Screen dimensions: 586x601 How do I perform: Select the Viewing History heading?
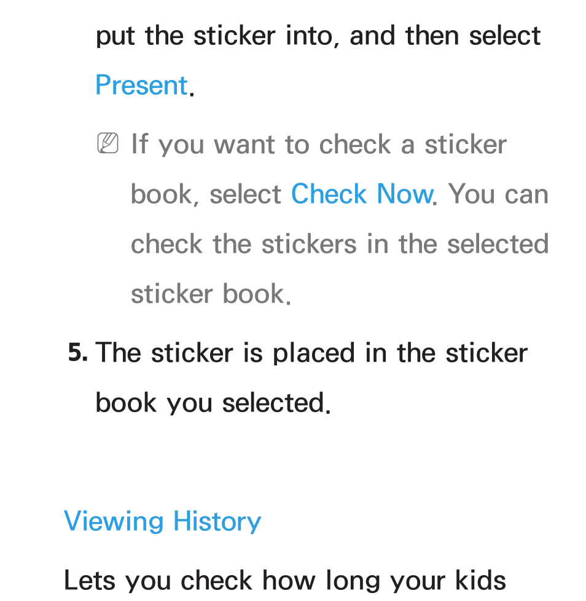[162, 522]
